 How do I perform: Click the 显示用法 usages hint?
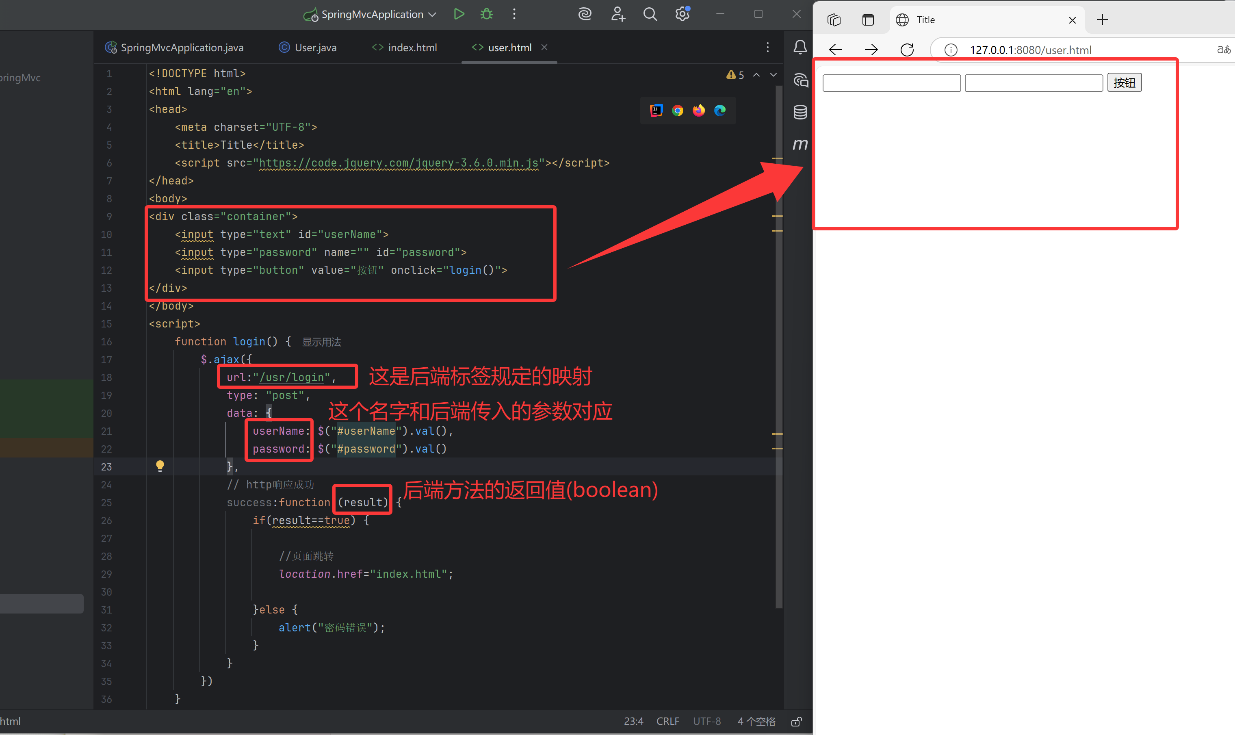coord(321,342)
